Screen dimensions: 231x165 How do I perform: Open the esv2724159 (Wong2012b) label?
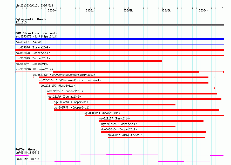[58, 86]
